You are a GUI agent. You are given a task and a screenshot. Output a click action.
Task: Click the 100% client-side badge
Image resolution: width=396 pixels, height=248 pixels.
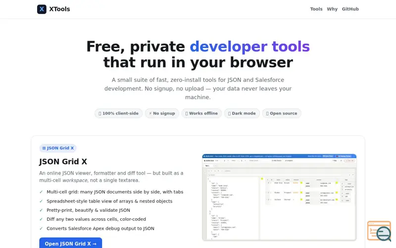(118, 114)
